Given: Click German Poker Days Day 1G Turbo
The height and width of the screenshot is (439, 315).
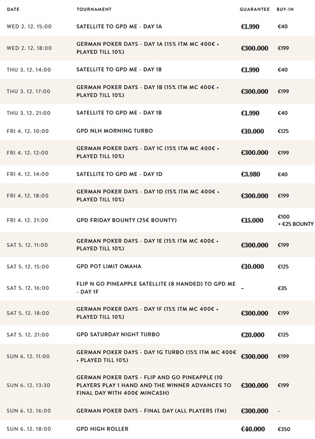Looking at the screenshot, I should [156, 356].
